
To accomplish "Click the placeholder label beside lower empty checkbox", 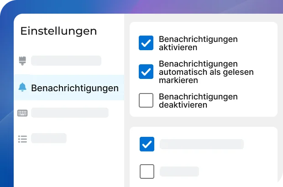I will [x=179, y=171].
